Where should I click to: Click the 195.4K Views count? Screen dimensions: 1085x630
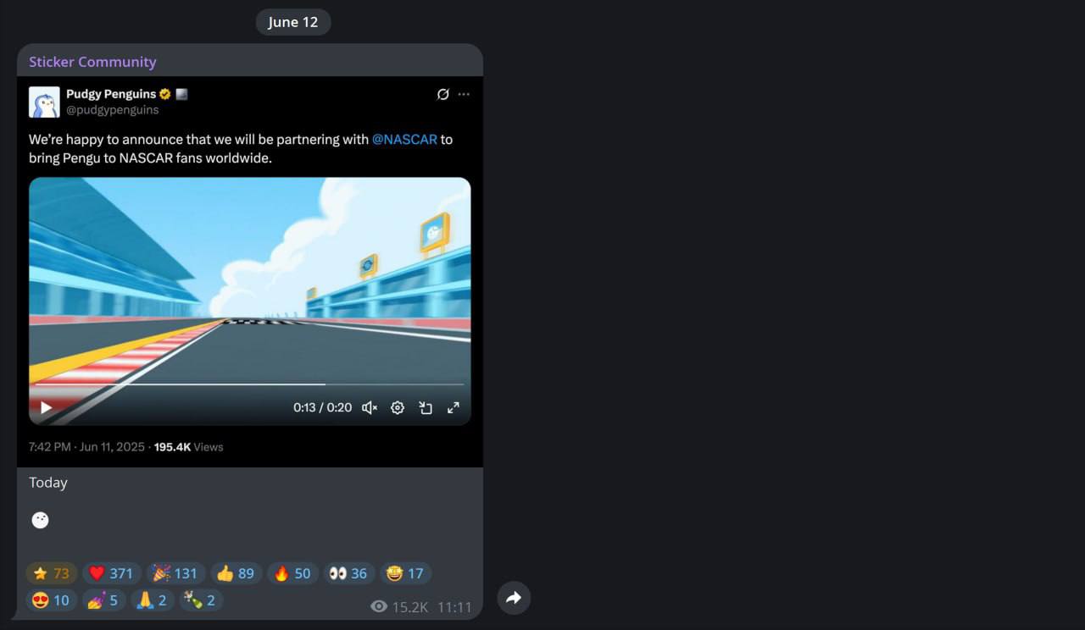pos(188,446)
